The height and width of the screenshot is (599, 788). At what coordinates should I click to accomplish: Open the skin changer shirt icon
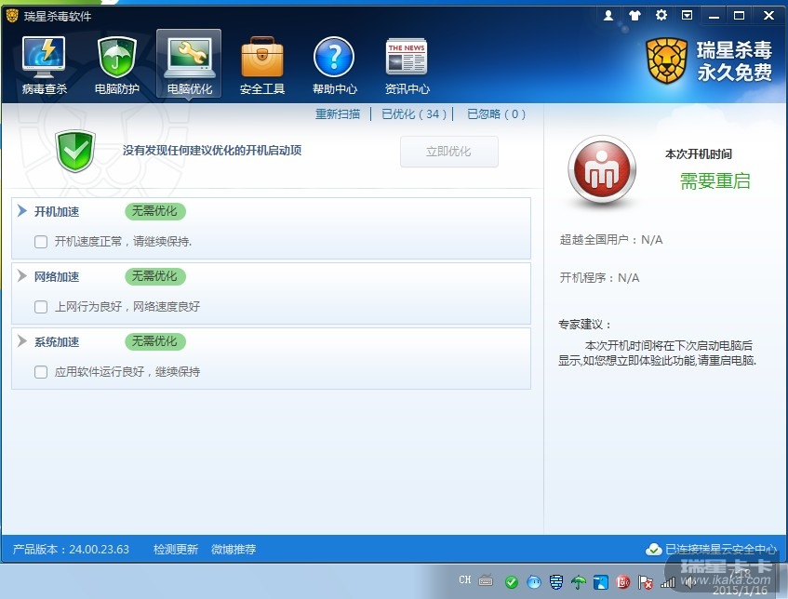click(x=635, y=16)
